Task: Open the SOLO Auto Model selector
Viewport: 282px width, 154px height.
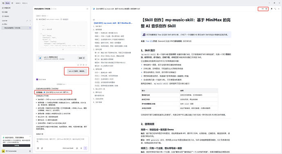Action: pos(68,148)
